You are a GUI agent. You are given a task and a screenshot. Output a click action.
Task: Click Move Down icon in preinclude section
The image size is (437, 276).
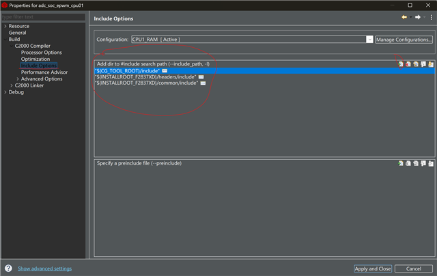click(431, 163)
